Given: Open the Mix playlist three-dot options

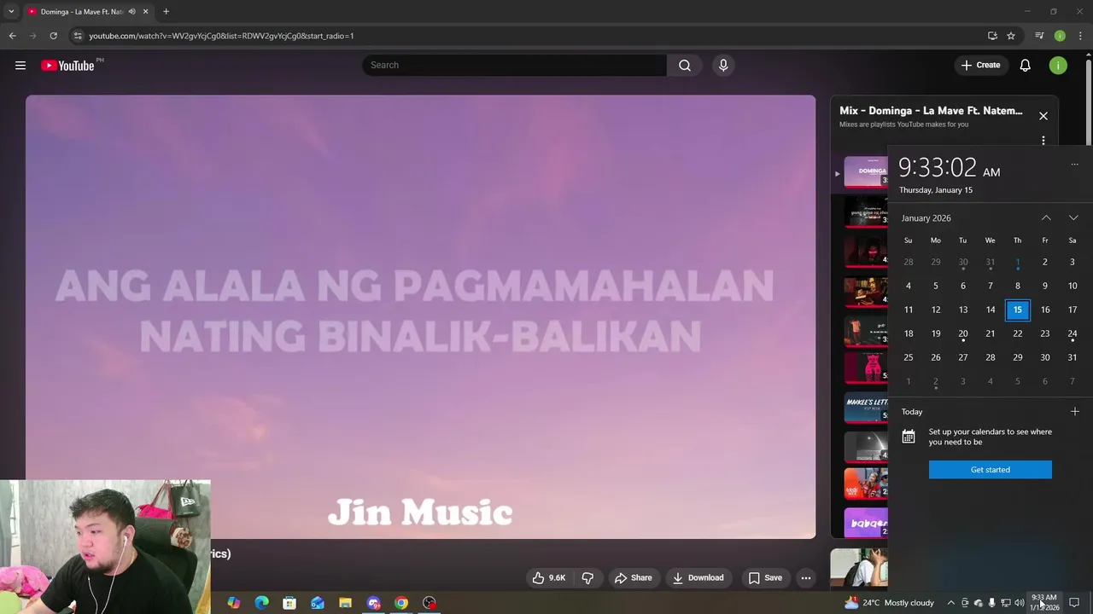Looking at the screenshot, I should click(1043, 141).
